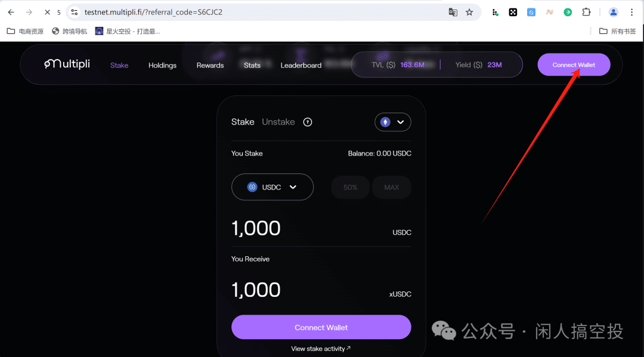Click the browser back arrow
The width and height of the screenshot is (644, 357).
tap(11, 13)
